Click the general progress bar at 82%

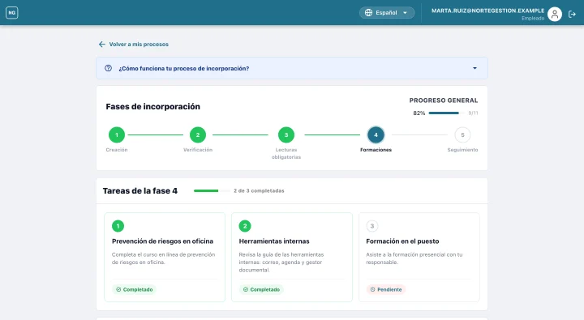[x=446, y=113]
